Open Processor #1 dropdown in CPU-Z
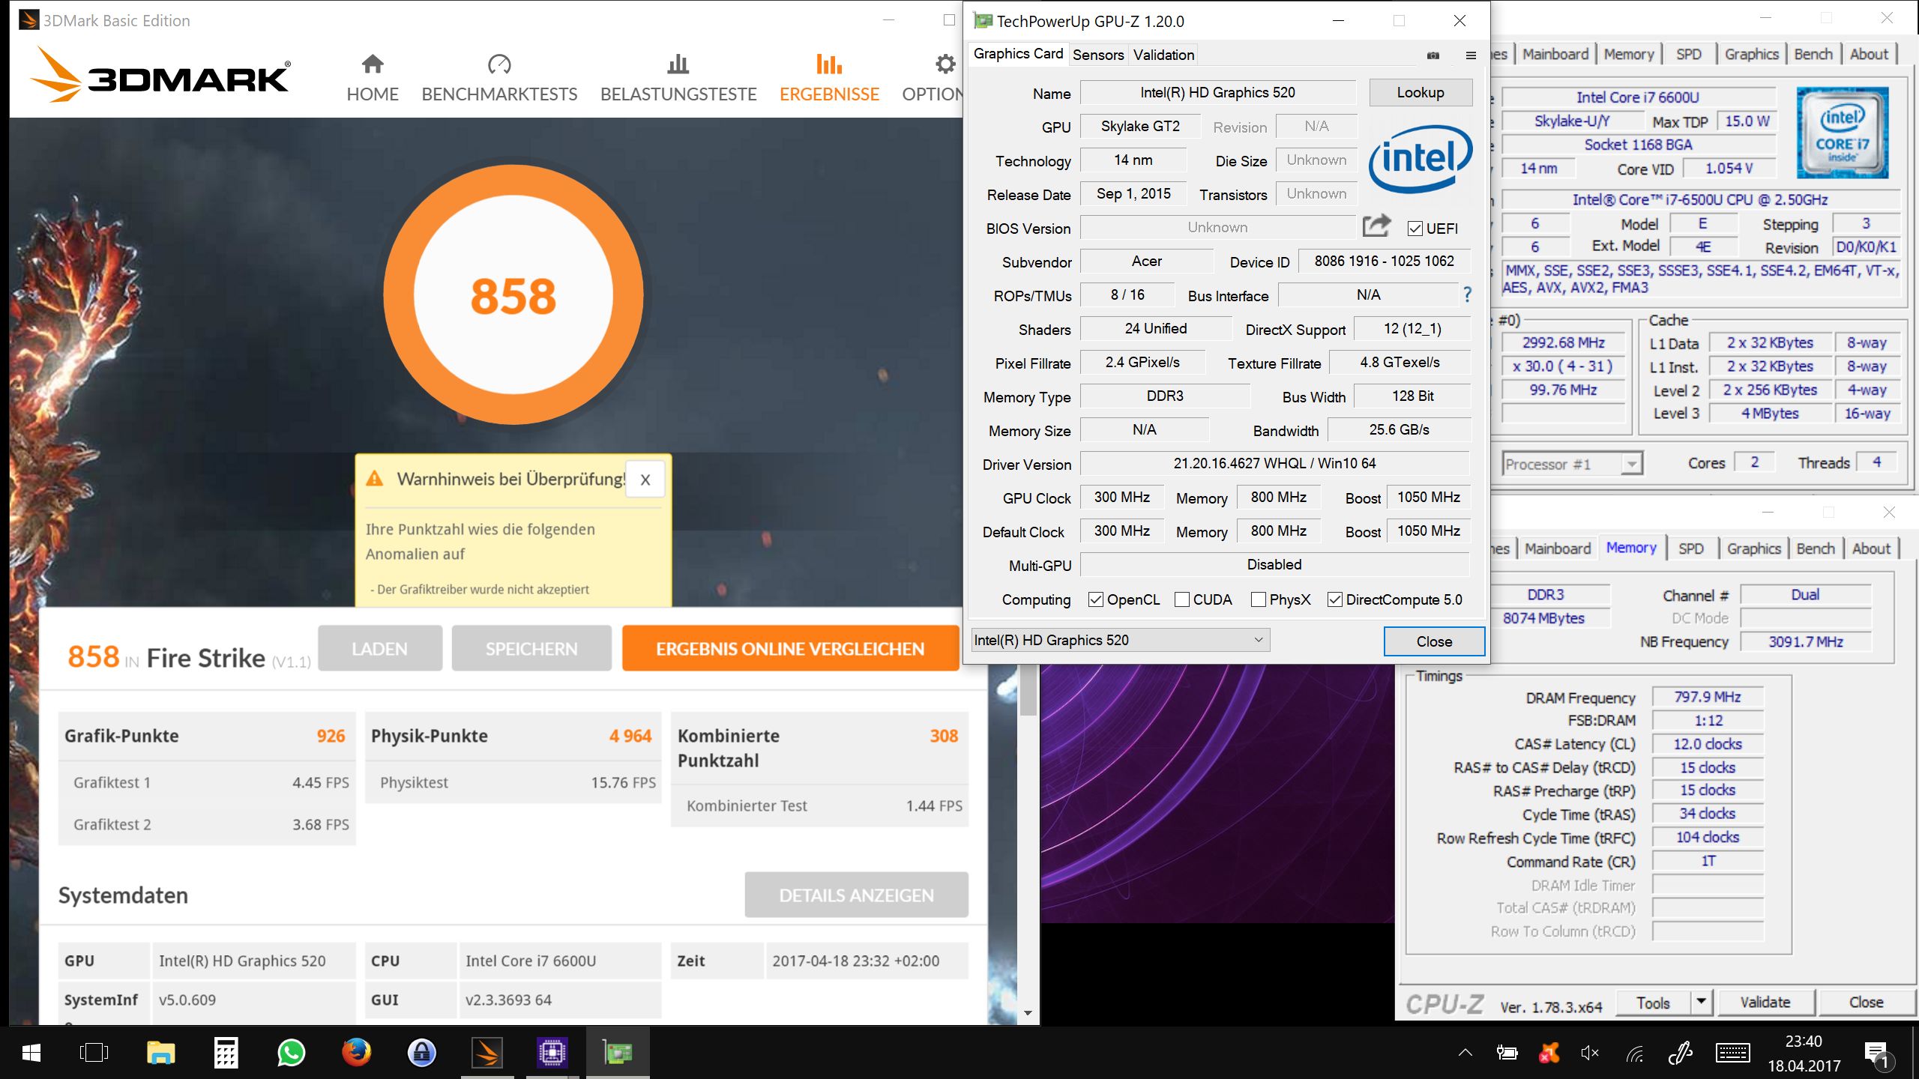The height and width of the screenshot is (1079, 1919). click(x=1572, y=464)
